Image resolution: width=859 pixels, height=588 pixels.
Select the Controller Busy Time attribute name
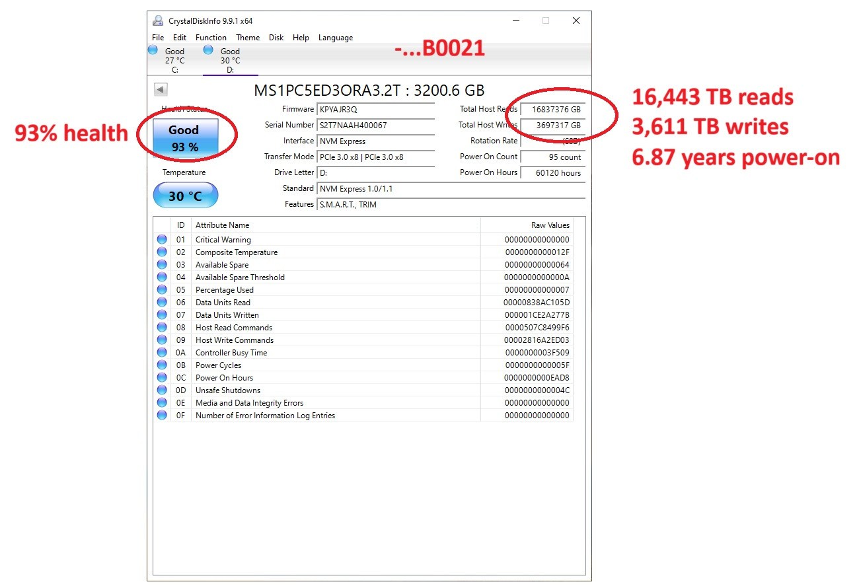231,353
